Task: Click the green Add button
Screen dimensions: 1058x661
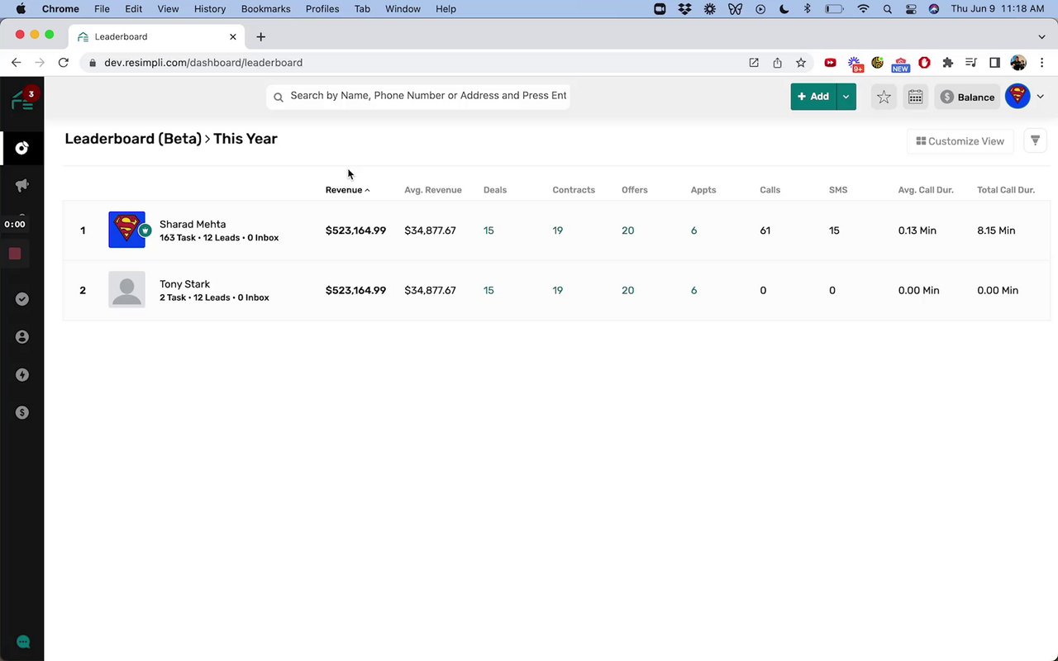Action: point(813,97)
